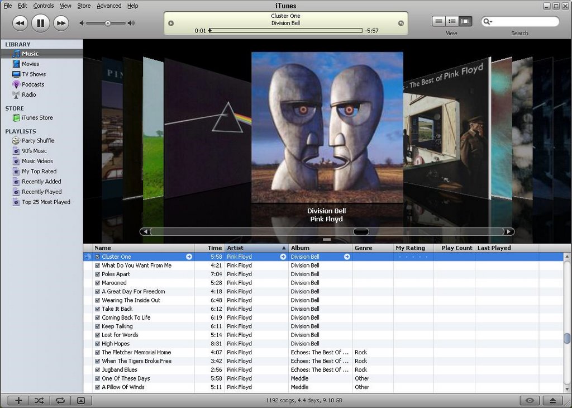Image resolution: width=572 pixels, height=408 pixels.
Task: Toggle Artist column sort order
Action: (256, 248)
